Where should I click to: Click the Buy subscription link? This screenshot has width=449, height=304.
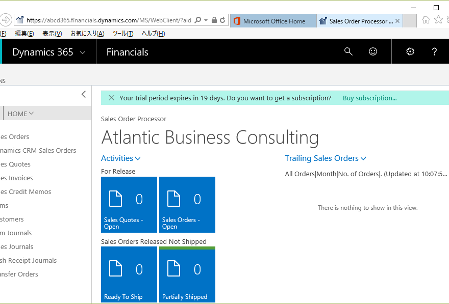click(x=370, y=98)
